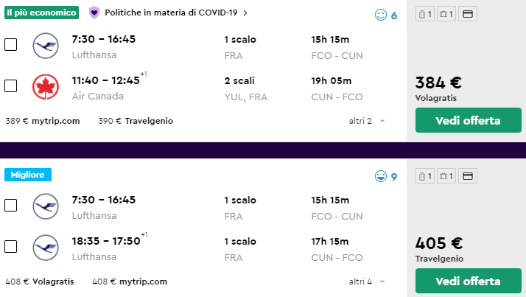Click Lufthansa logo on 18:35 flight

46,247
